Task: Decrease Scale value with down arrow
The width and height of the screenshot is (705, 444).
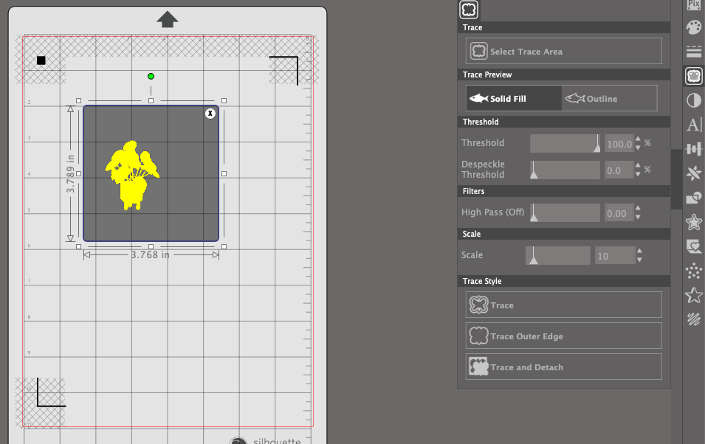Action: point(639,260)
